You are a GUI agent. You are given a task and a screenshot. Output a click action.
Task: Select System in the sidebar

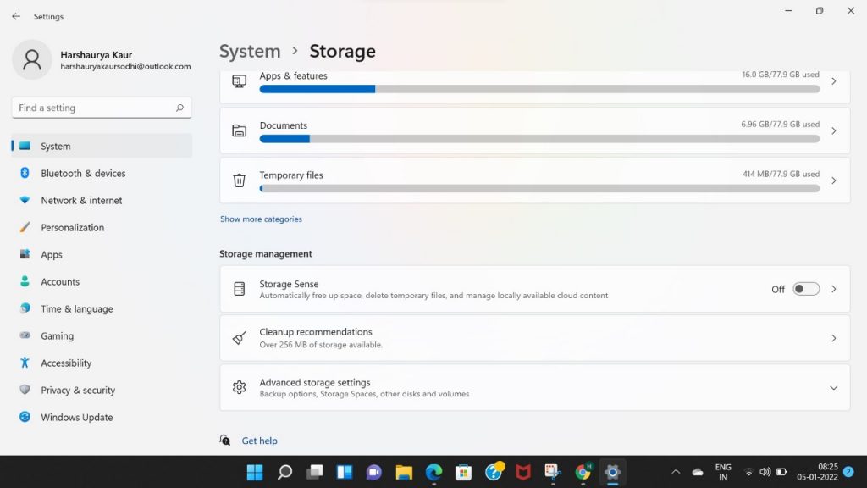(102, 146)
